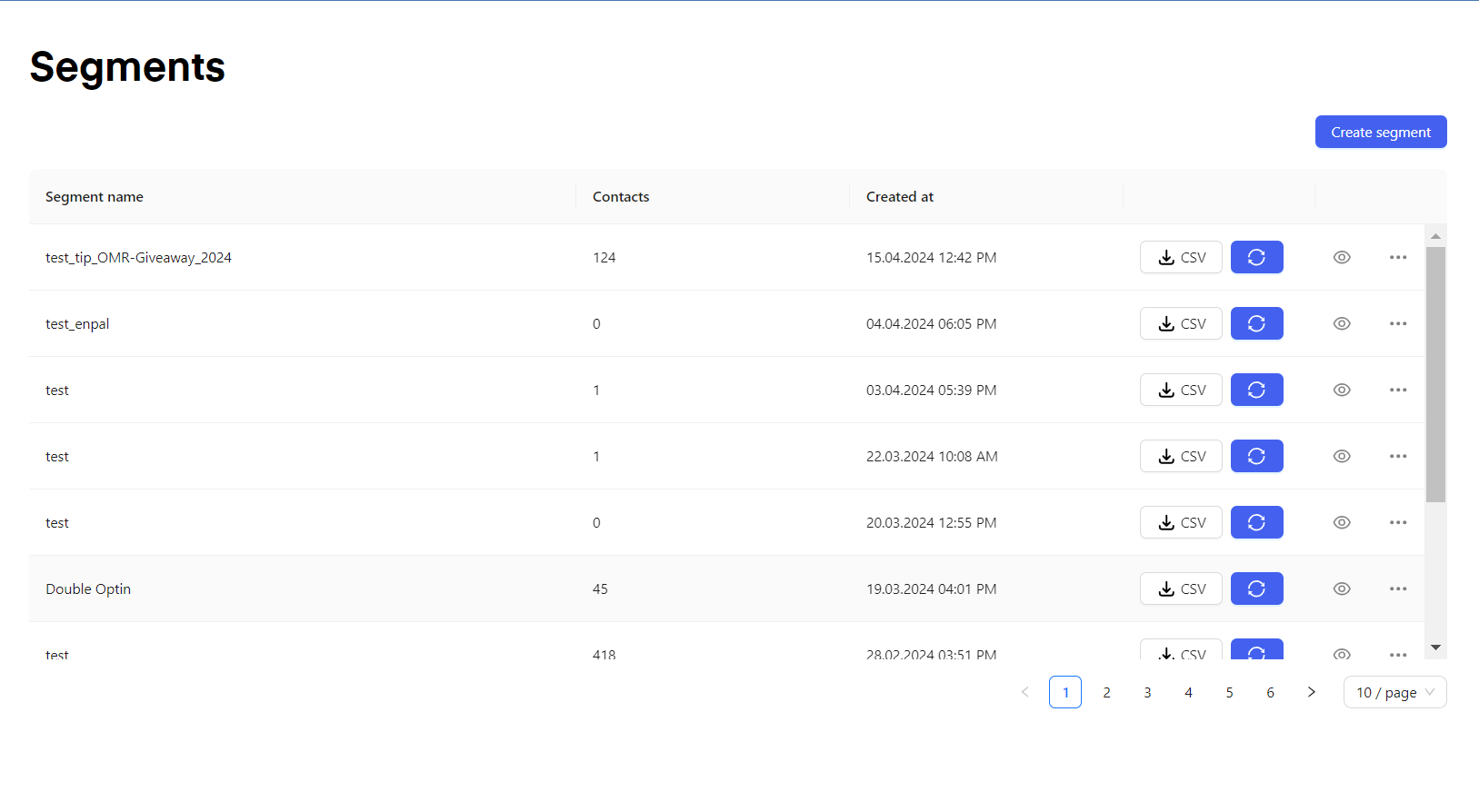Click the Create segment button

(x=1380, y=132)
